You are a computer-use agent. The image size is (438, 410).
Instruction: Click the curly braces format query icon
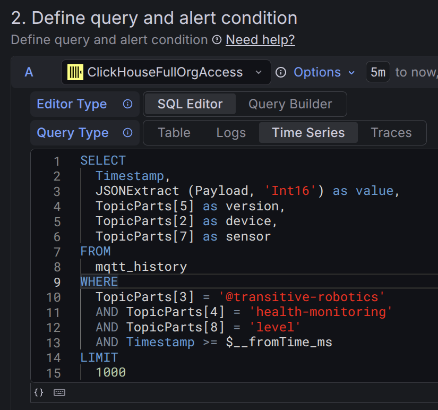[38, 392]
